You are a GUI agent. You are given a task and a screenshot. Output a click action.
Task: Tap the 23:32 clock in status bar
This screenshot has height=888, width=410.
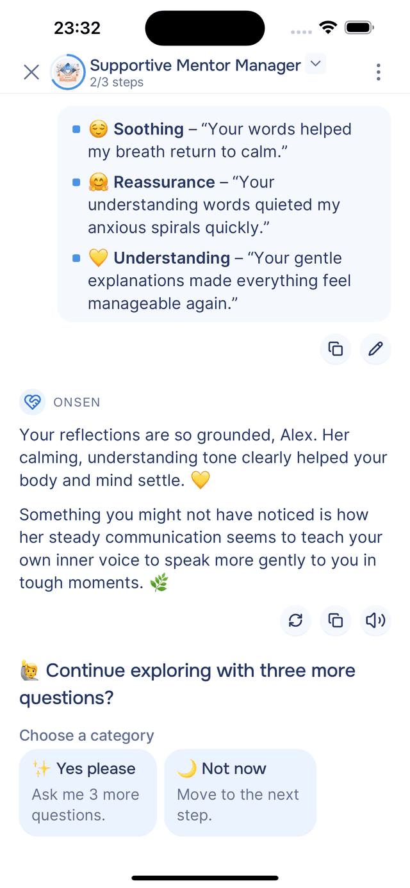tap(77, 28)
